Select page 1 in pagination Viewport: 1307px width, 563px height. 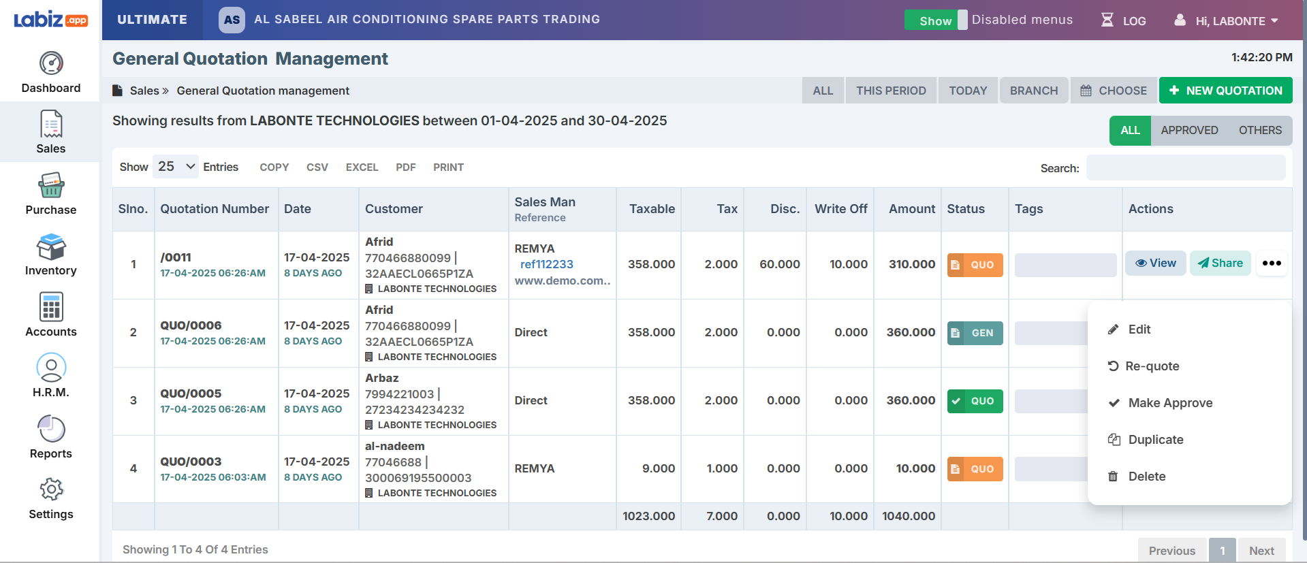point(1223,551)
